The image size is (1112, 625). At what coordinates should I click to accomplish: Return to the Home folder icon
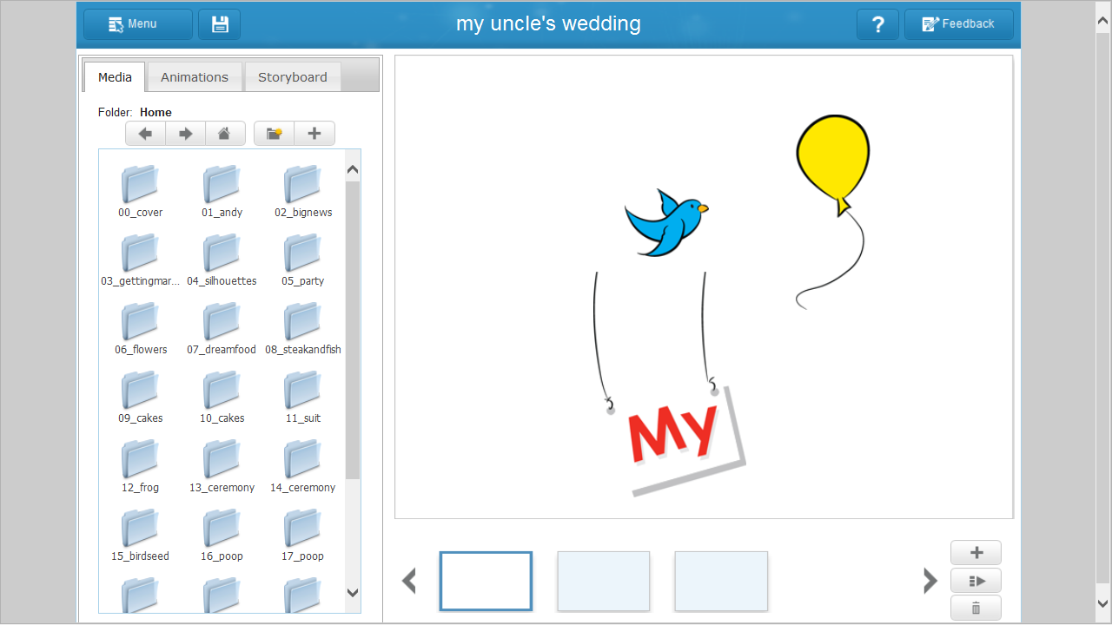tap(225, 134)
